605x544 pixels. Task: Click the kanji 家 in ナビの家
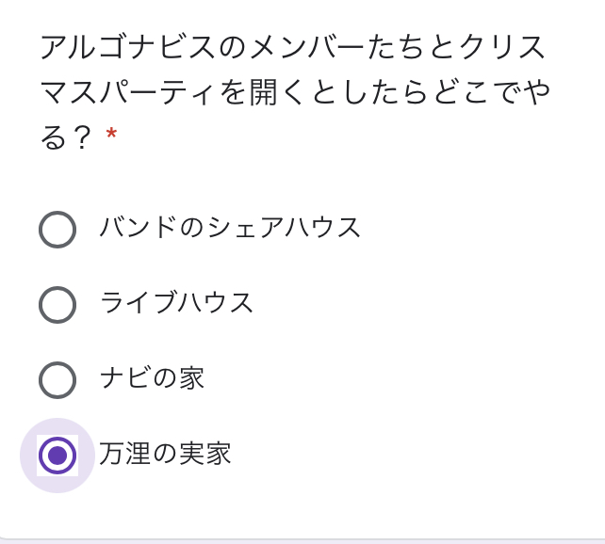point(191,377)
